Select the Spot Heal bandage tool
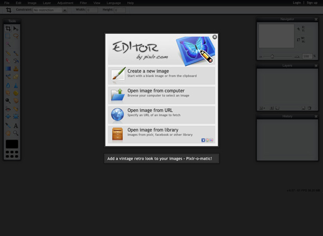Image resolution: width=323 pixels, height=236 pixels. click(x=16, y=109)
